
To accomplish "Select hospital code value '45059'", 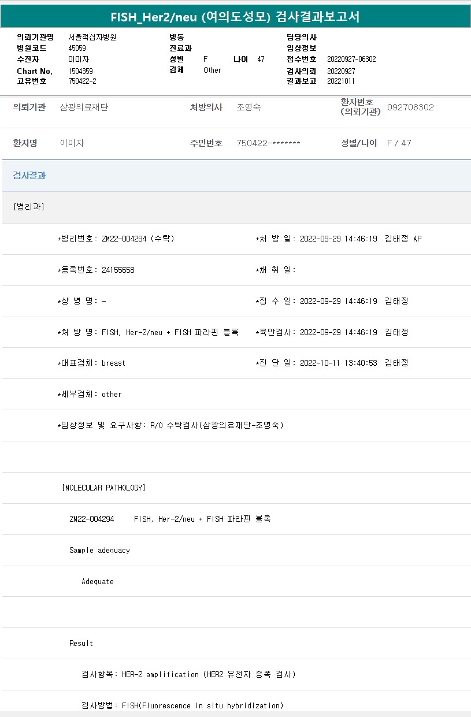I will 77,48.
